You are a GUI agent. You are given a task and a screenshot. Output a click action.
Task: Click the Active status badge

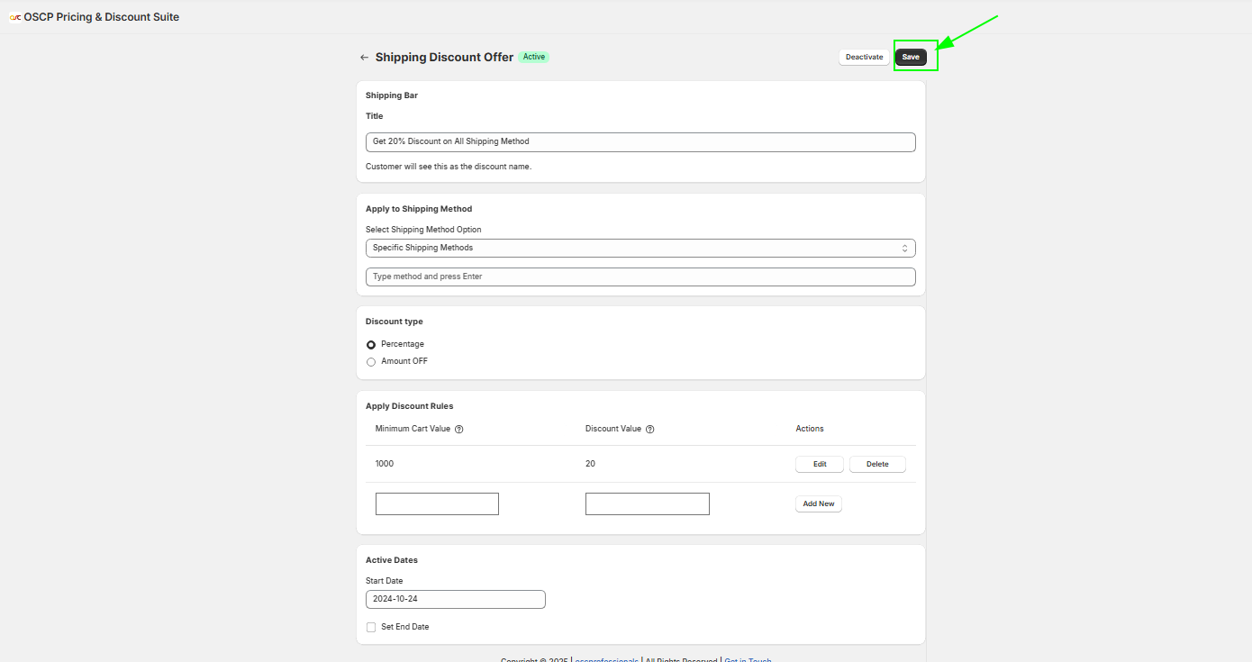[x=534, y=57]
